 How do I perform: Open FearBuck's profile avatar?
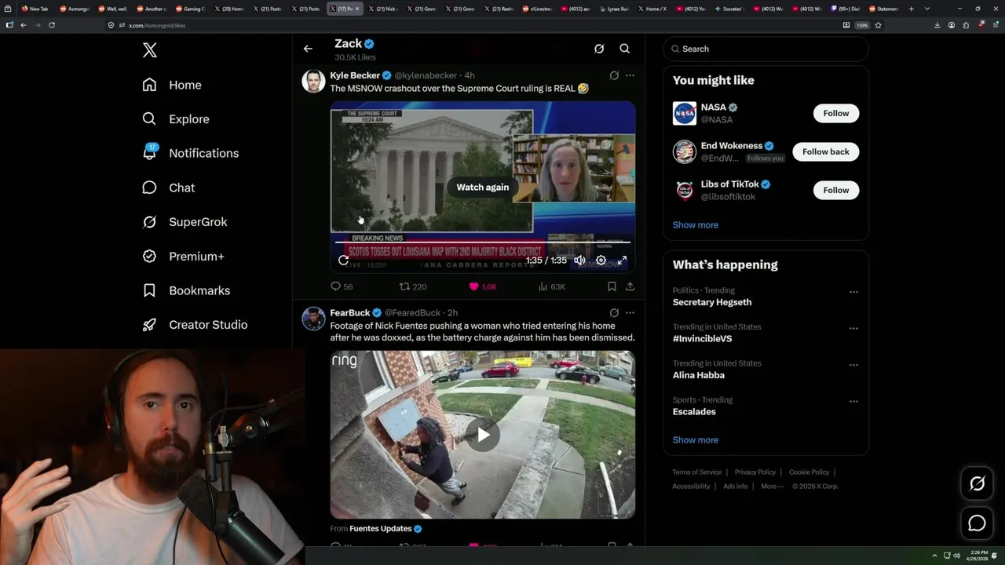[x=313, y=319]
